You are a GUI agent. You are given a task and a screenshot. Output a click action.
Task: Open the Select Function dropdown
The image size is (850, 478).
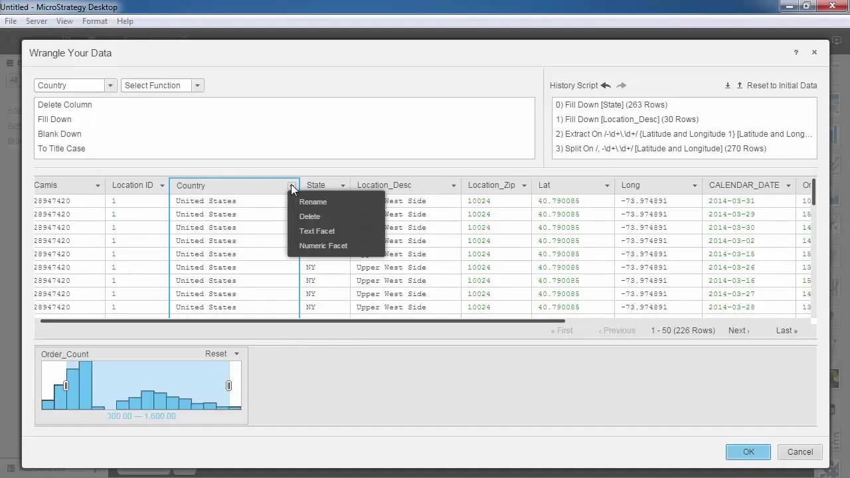[x=162, y=86]
